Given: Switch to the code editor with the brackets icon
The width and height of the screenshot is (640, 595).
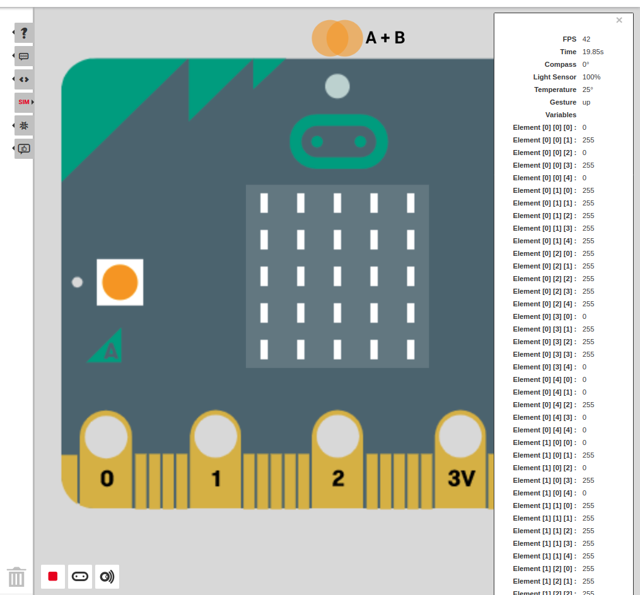Looking at the screenshot, I should (x=24, y=79).
